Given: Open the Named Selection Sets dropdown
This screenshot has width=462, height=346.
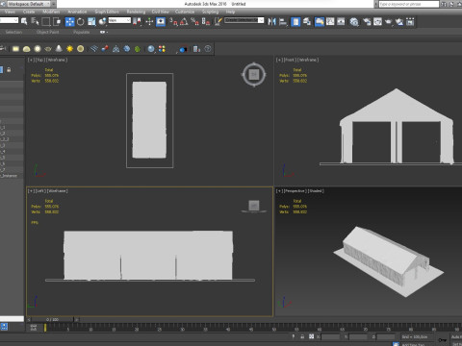Looking at the screenshot, I should coord(244,20).
